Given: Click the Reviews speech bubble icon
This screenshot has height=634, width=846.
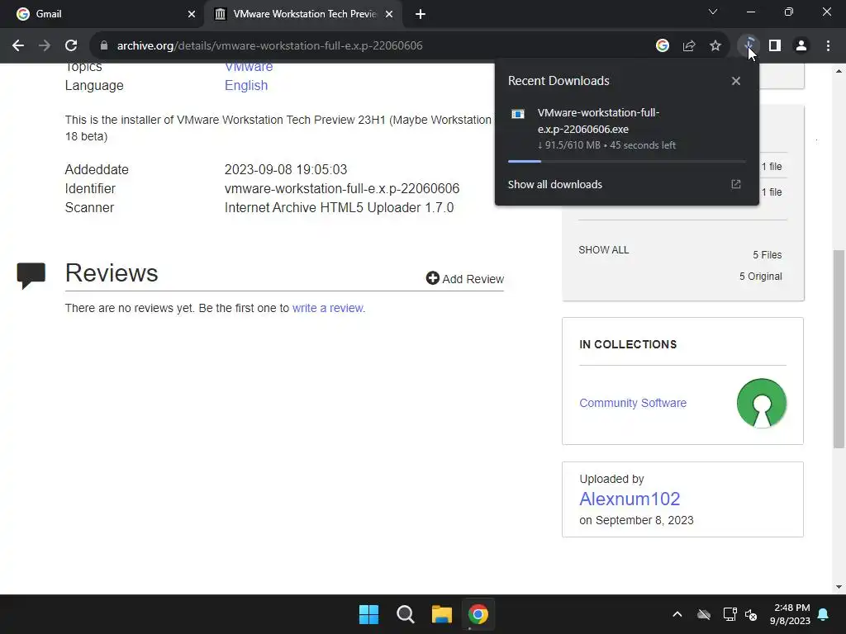Looking at the screenshot, I should 31,276.
